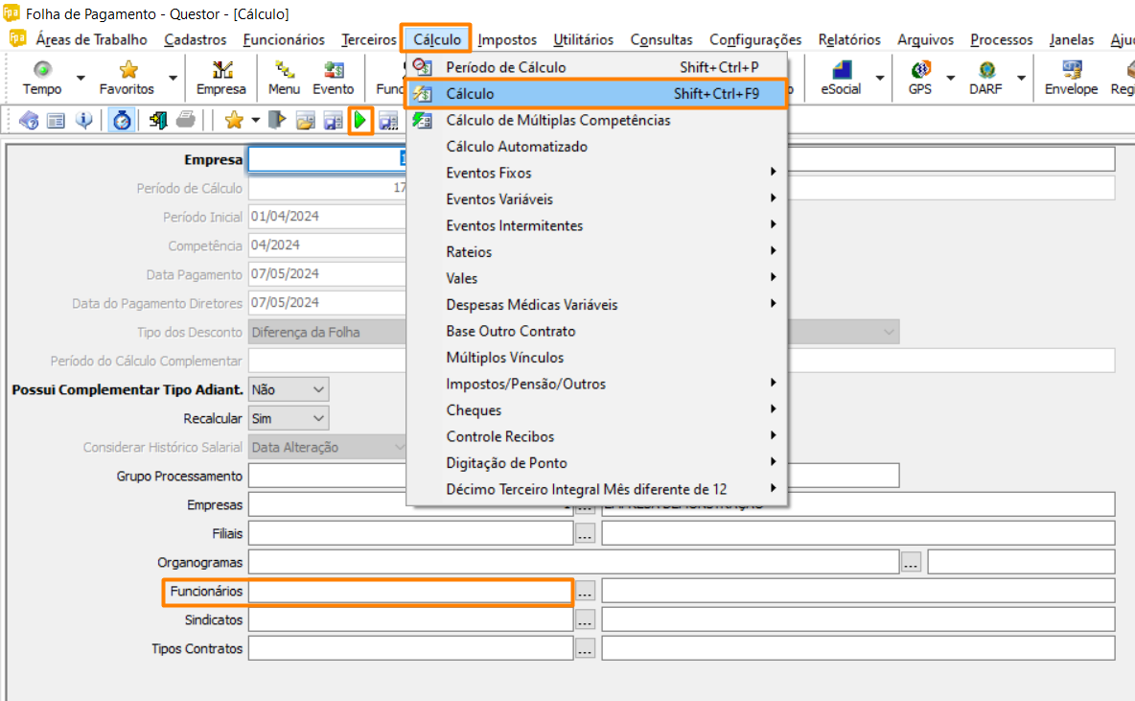Open the Cálculo menu in the menu bar

click(x=436, y=39)
